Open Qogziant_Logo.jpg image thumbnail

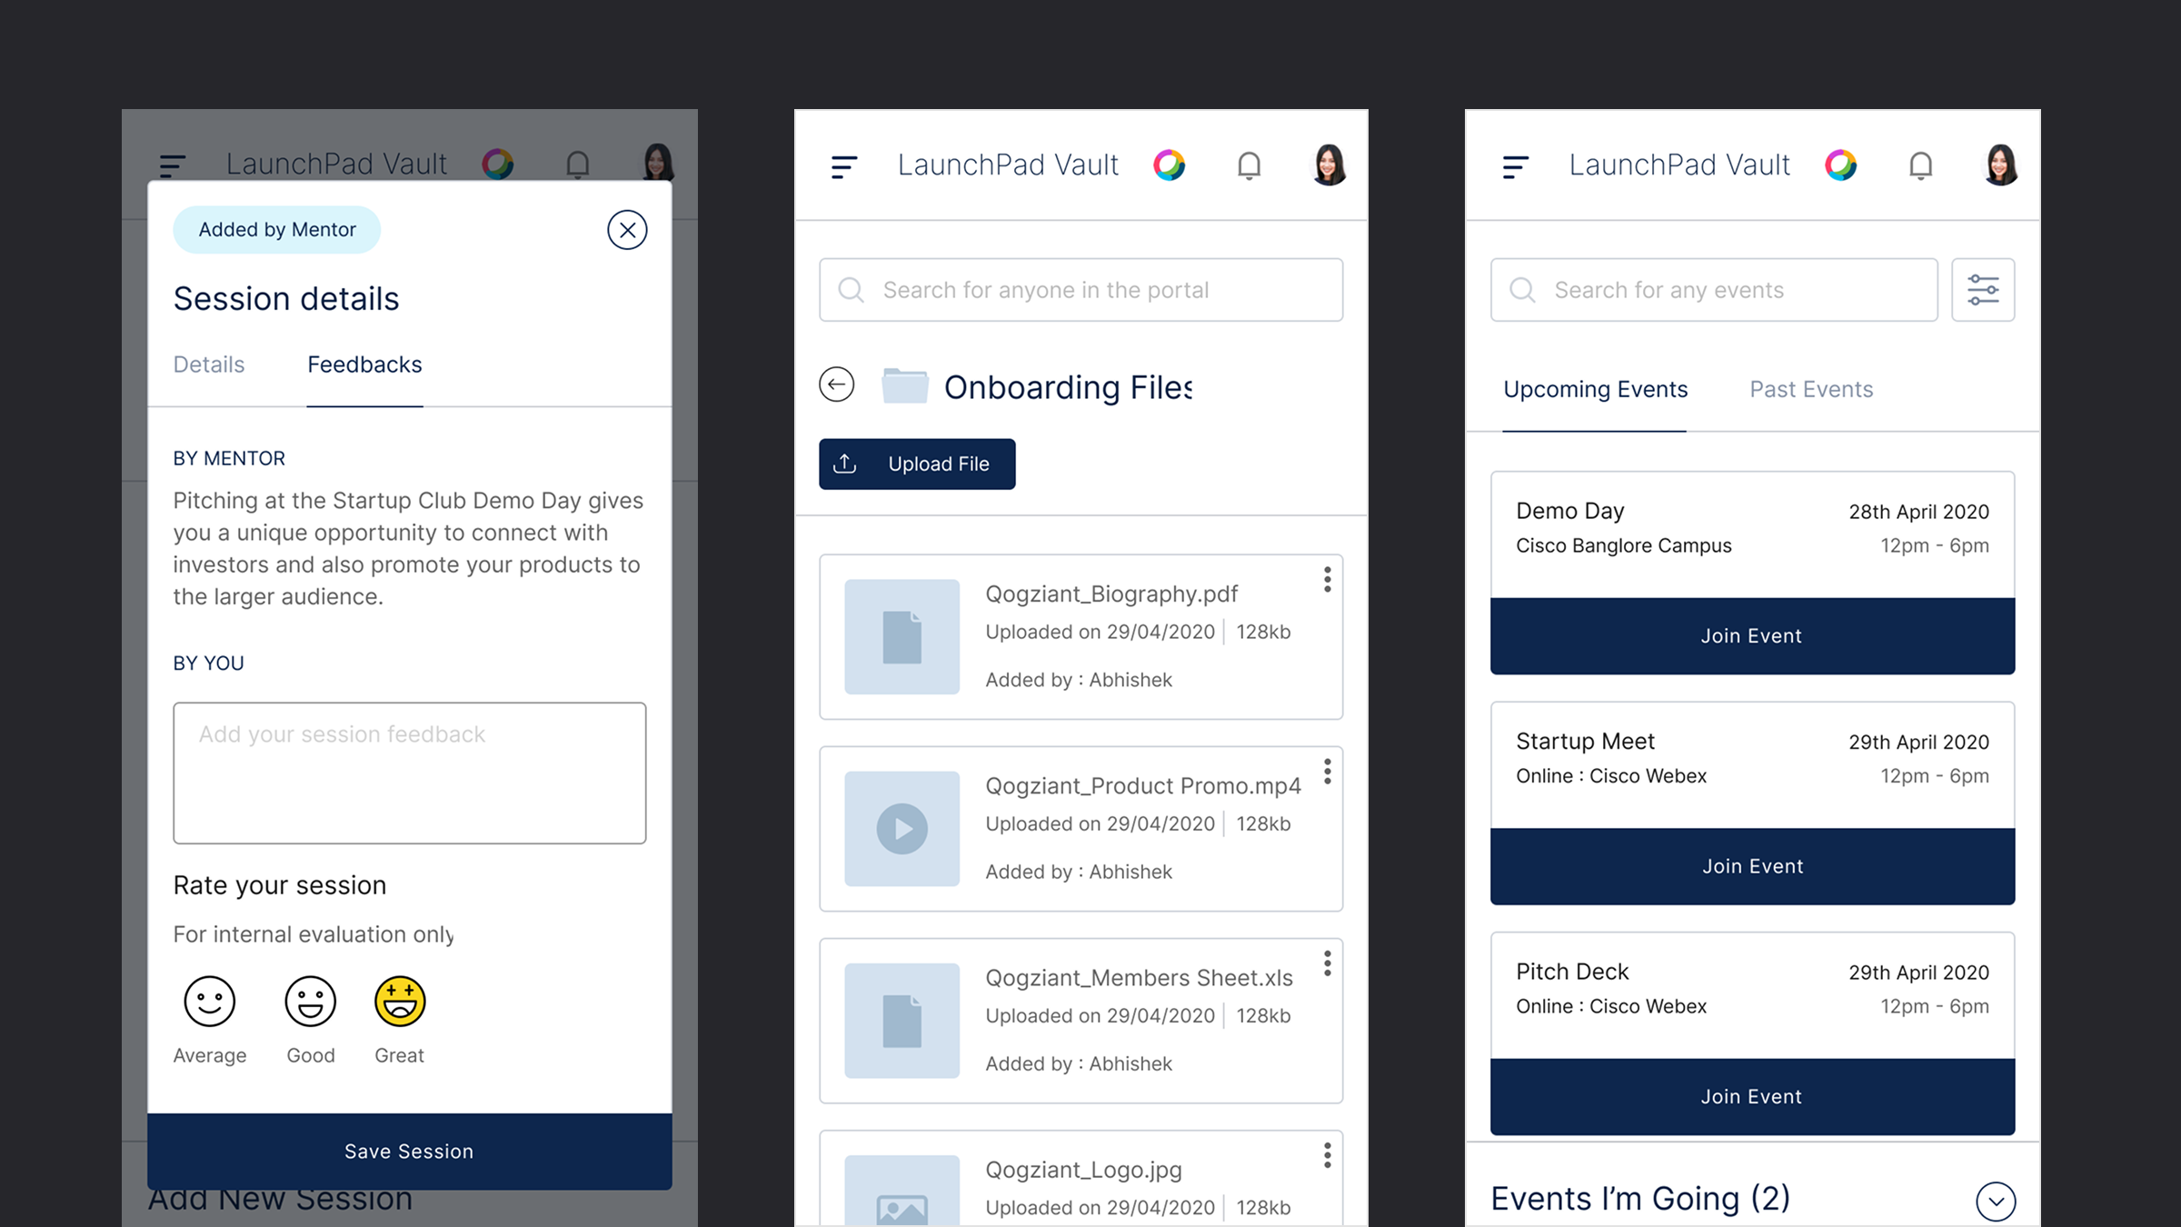[902, 1192]
